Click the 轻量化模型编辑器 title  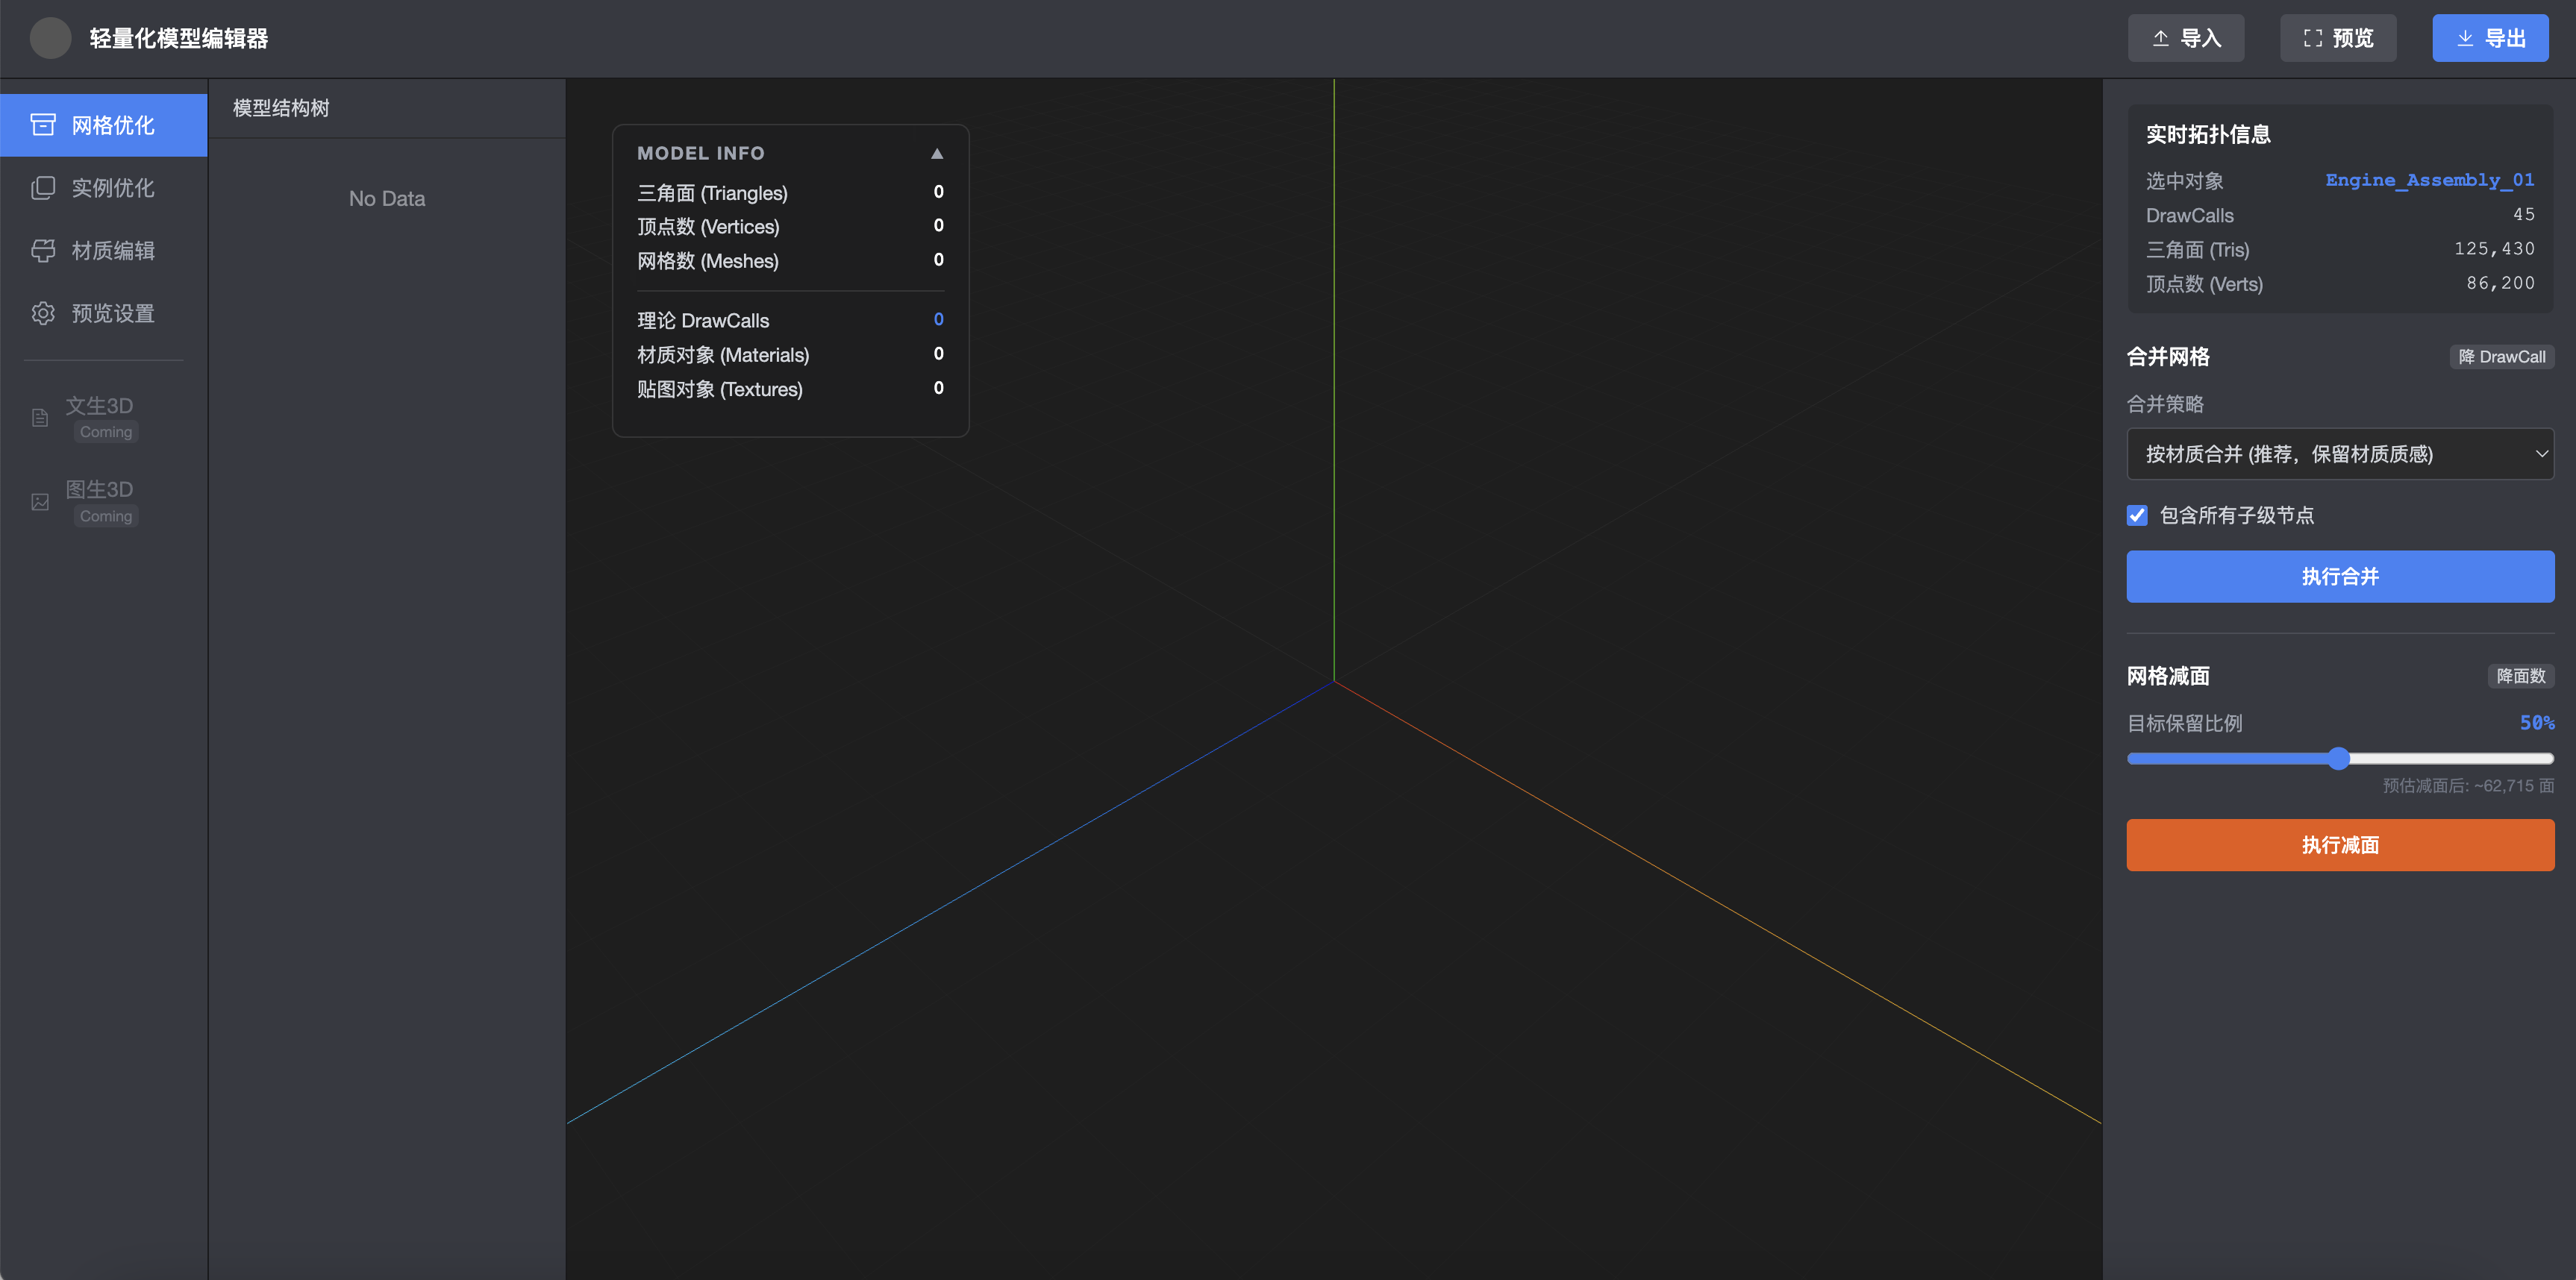coord(179,38)
